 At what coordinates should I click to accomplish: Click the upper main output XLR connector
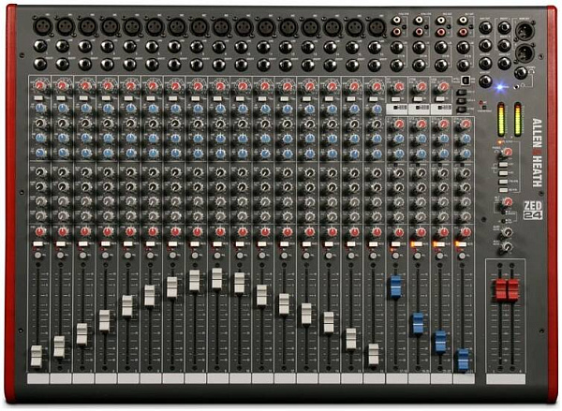pos(525,30)
